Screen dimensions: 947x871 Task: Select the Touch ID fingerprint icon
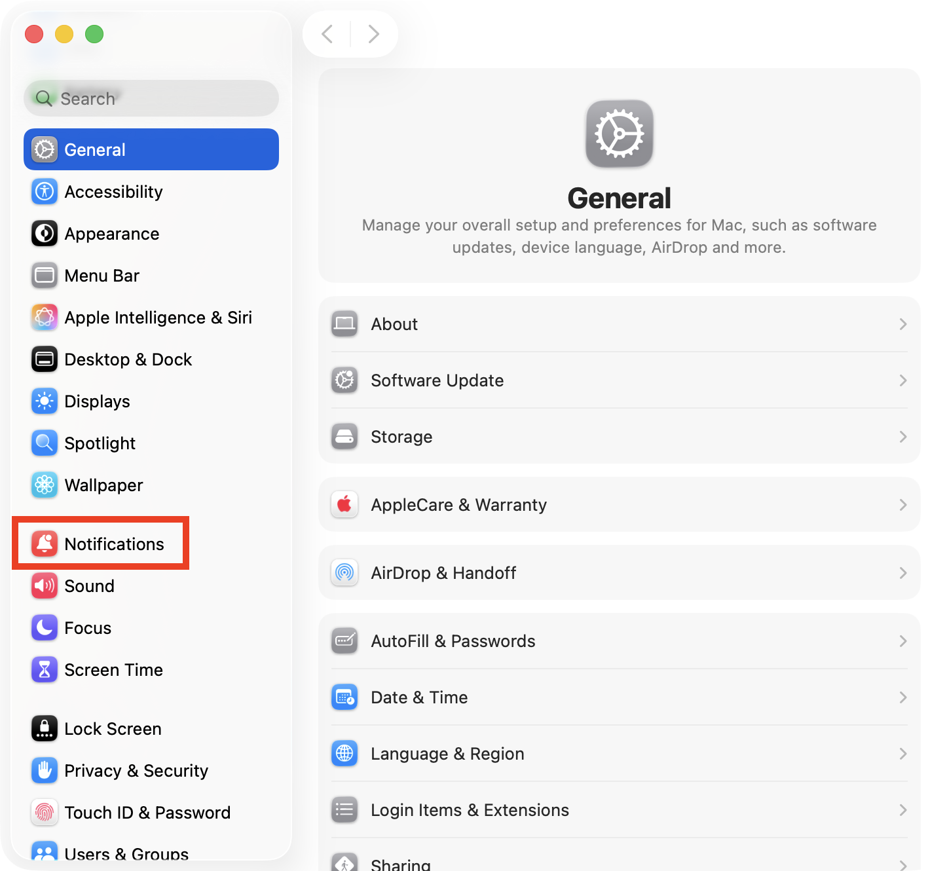(x=44, y=812)
